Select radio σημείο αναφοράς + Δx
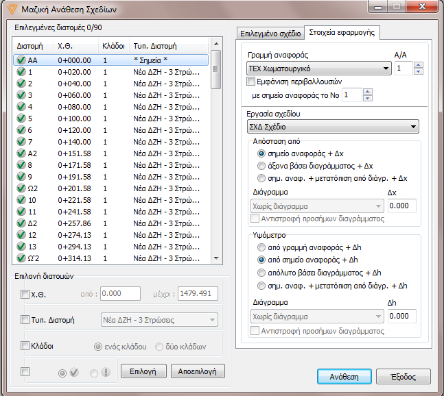This screenshot has width=444, height=396. click(x=261, y=153)
